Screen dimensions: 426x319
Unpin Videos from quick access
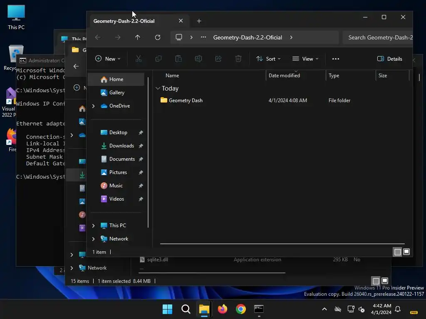(141, 199)
